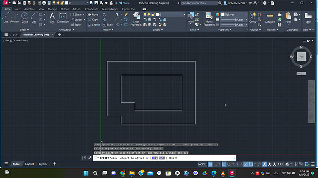
Task: Click the Move tool in Modify panel
Action: pos(93,15)
